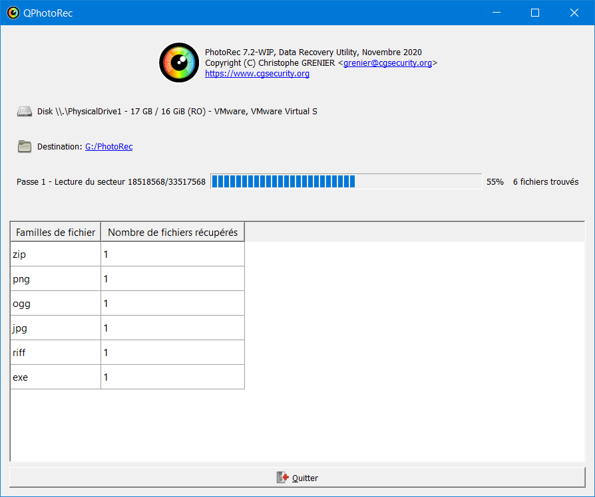Click the destination folder icon
This screenshot has width=595, height=497.
(x=25, y=146)
